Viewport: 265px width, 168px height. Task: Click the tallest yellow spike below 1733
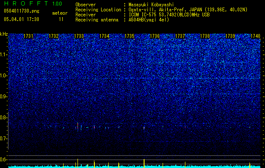(78, 163)
